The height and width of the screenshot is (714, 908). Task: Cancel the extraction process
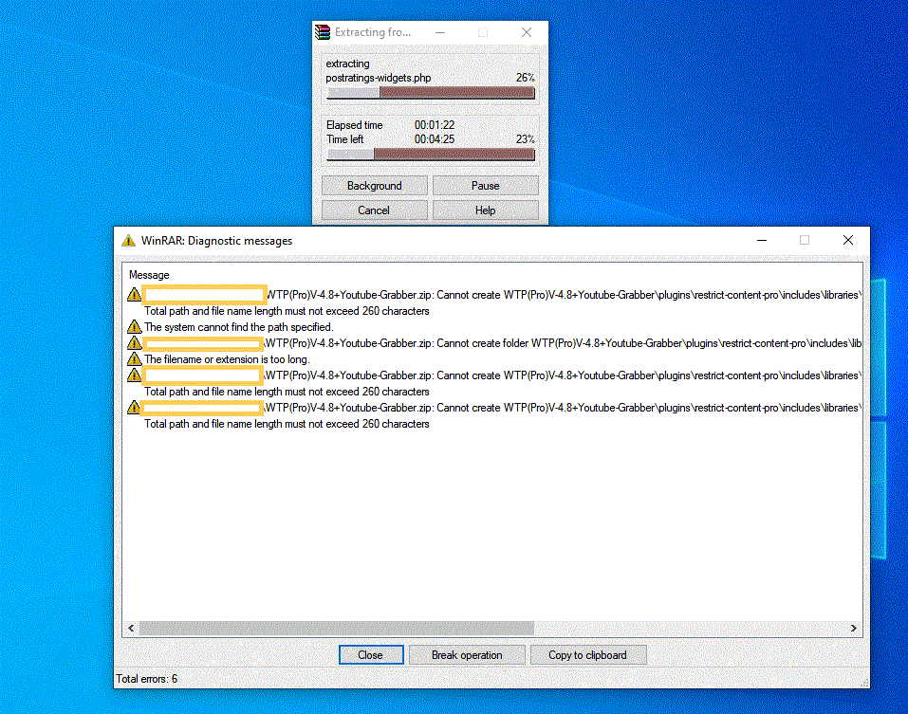click(374, 211)
